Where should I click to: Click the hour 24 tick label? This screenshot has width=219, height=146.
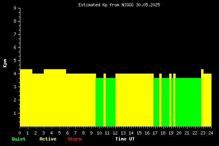211,133
